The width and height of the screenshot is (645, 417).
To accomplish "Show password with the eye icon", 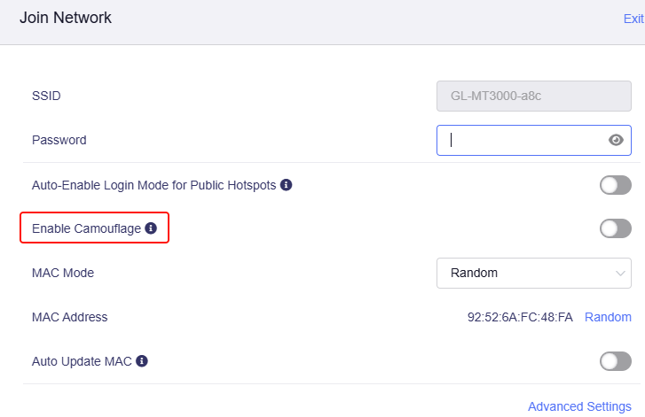I will [x=616, y=140].
